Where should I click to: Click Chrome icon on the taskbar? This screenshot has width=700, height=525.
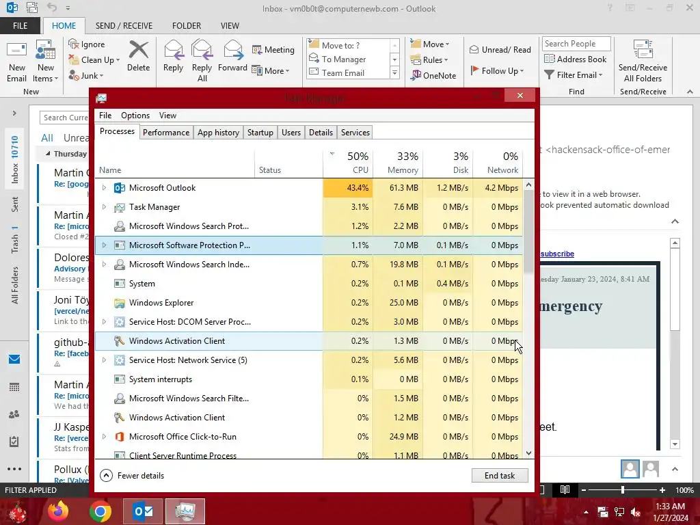[x=100, y=511]
